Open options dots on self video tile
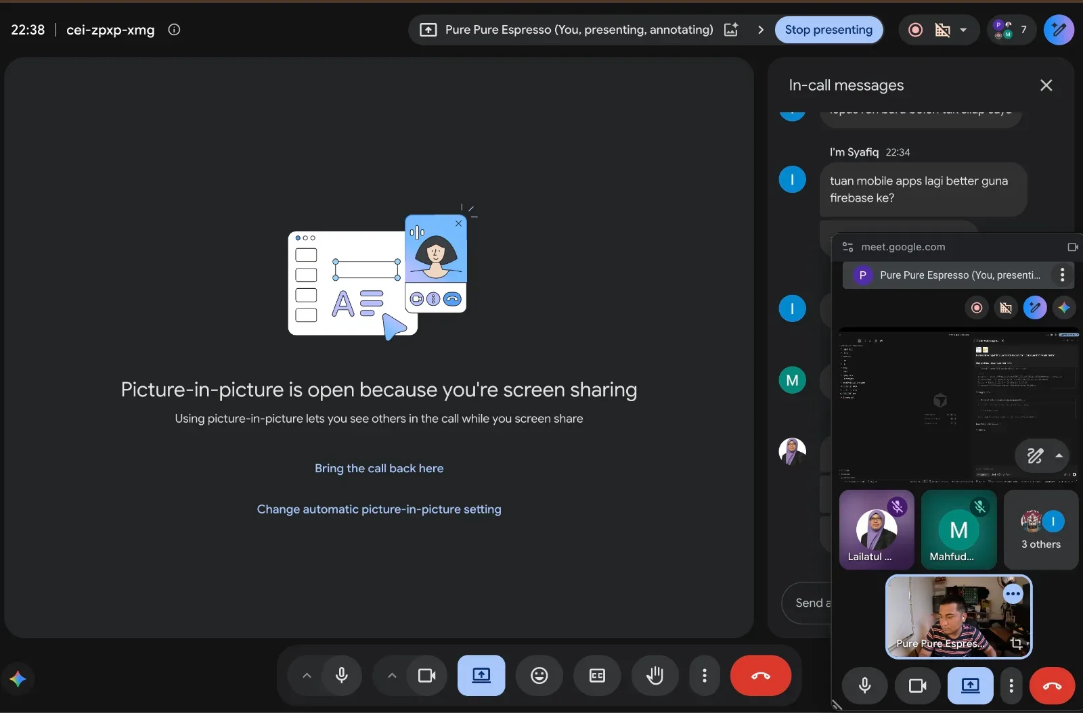This screenshot has height=713, width=1083. (1013, 594)
